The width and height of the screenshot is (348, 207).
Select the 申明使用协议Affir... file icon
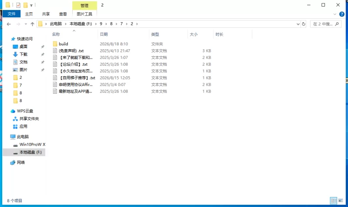coord(55,85)
